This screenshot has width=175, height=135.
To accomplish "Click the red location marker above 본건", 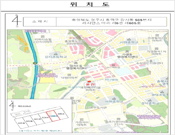I will tap(89, 81).
